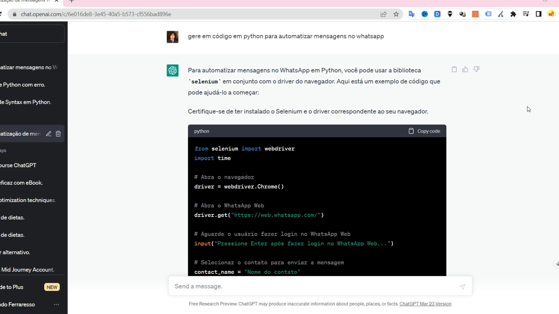Click the share page icon in address bar
This screenshot has height=314, width=559.
(x=384, y=14)
